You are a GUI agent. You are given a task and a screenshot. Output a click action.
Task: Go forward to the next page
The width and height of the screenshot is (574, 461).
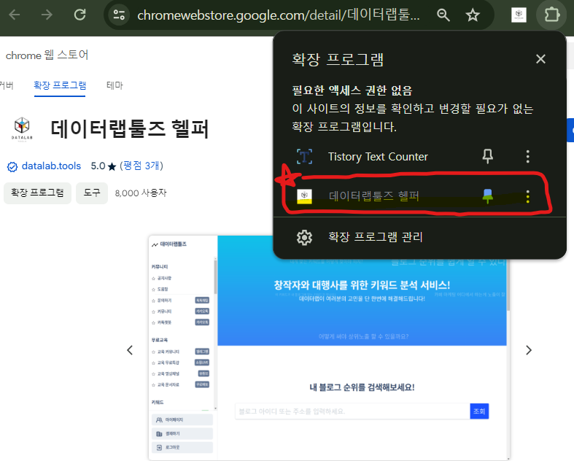click(x=47, y=15)
